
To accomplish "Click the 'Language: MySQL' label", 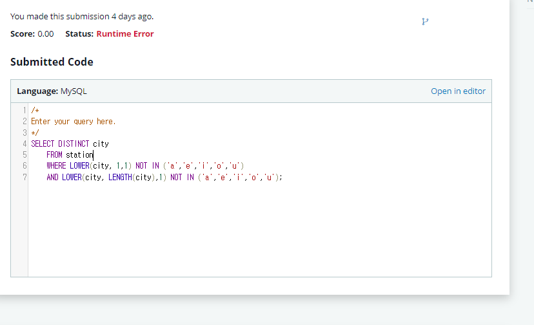I will (52, 91).
